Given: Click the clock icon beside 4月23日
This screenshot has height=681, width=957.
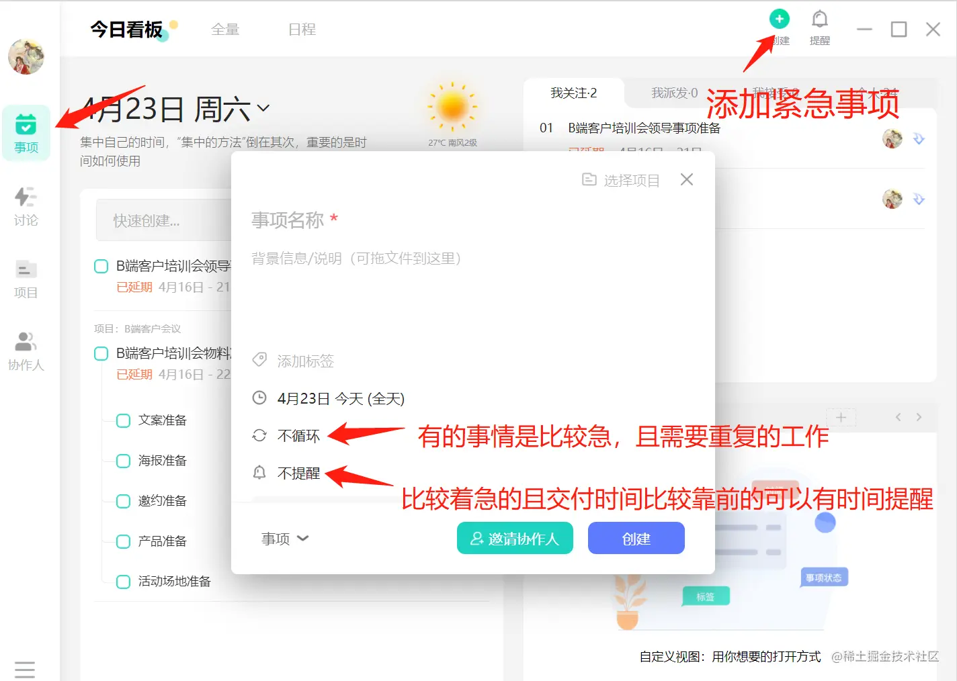Looking at the screenshot, I should click(x=259, y=398).
